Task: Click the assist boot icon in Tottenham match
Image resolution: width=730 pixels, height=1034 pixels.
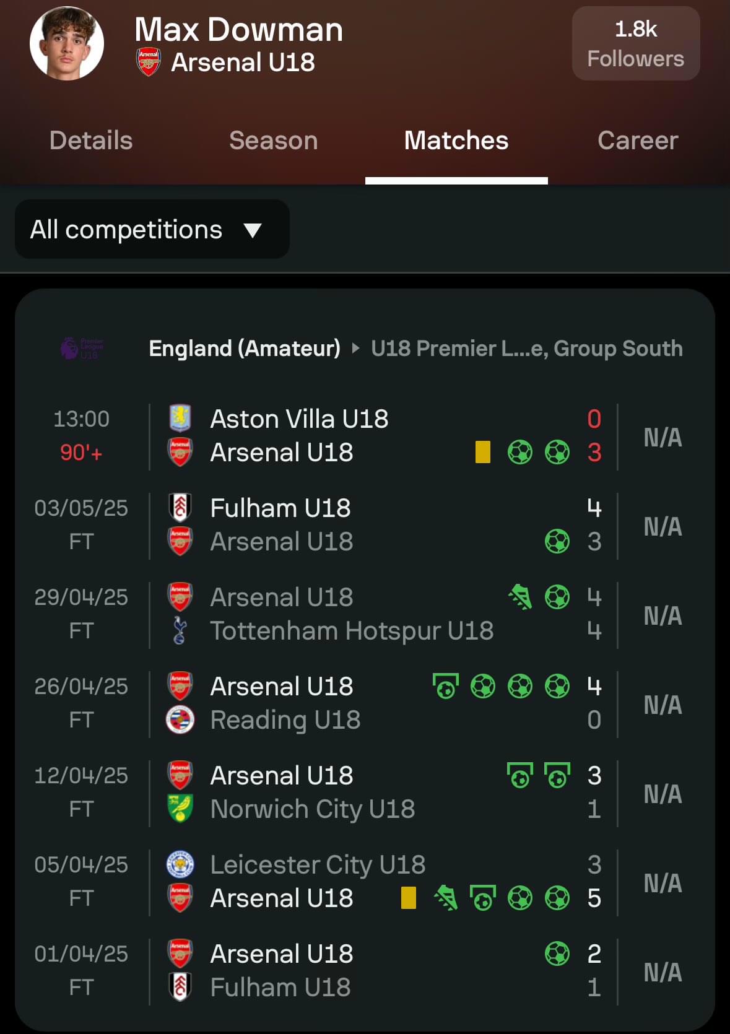Action: [x=520, y=597]
